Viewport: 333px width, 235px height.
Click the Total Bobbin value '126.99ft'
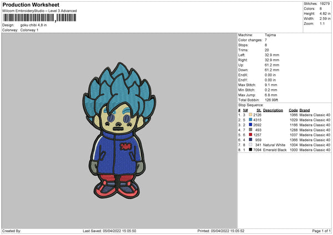click(271, 100)
